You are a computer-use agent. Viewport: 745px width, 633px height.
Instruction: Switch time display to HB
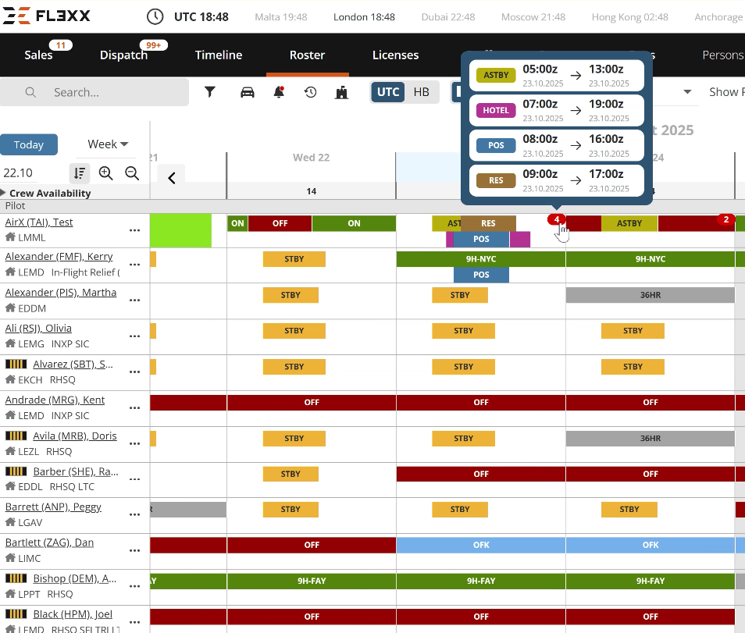[422, 92]
